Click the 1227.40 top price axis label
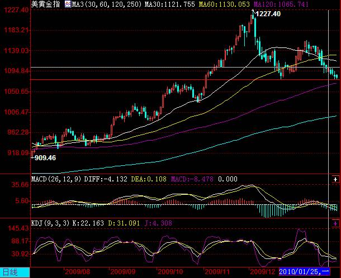Screen dimensions: 341x278 [17, 10]
